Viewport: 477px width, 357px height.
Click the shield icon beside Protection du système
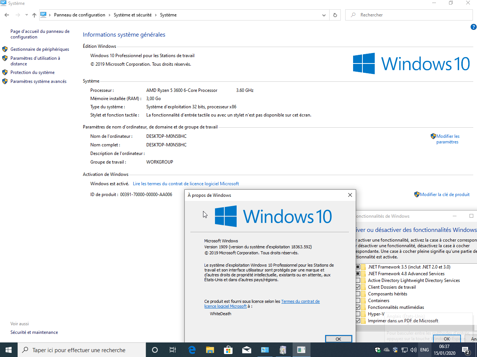(5, 72)
